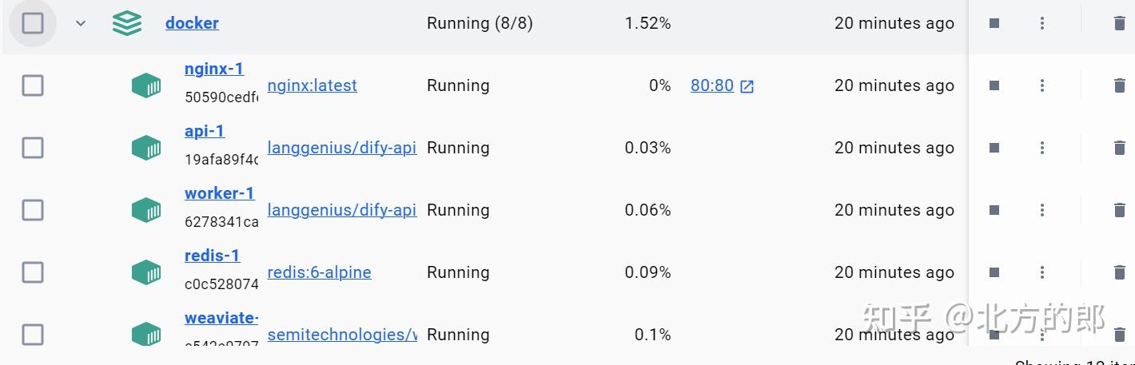This screenshot has width=1135, height=365.
Task: Open the redis:6-alpine image link
Action: click(x=319, y=272)
